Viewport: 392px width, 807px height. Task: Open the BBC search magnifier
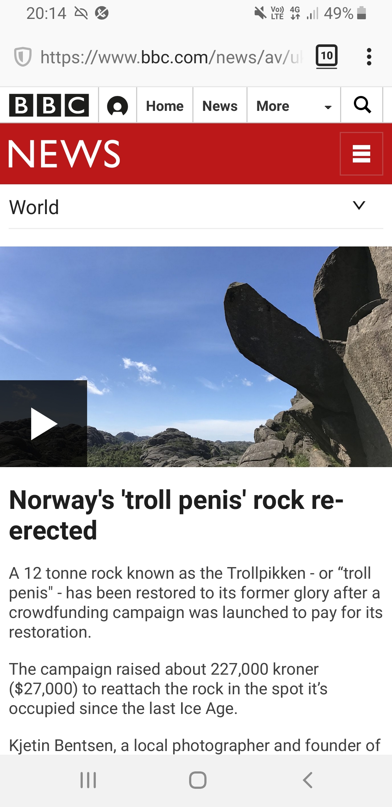(x=362, y=105)
